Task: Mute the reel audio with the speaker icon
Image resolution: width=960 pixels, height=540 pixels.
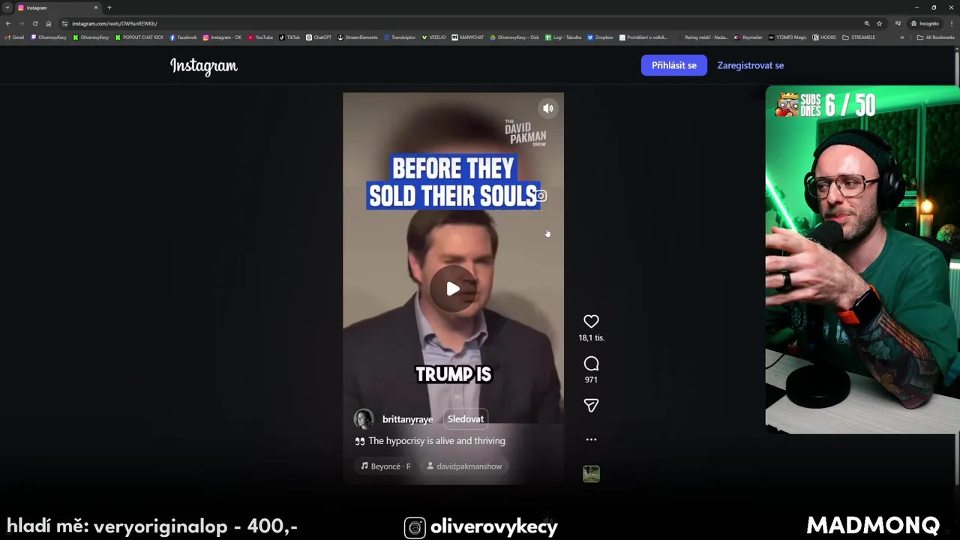Action: click(548, 109)
